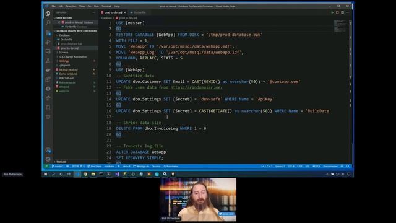The width and height of the screenshot is (396, 223).
Task: Collapse the Database folder
Action: point(64,35)
